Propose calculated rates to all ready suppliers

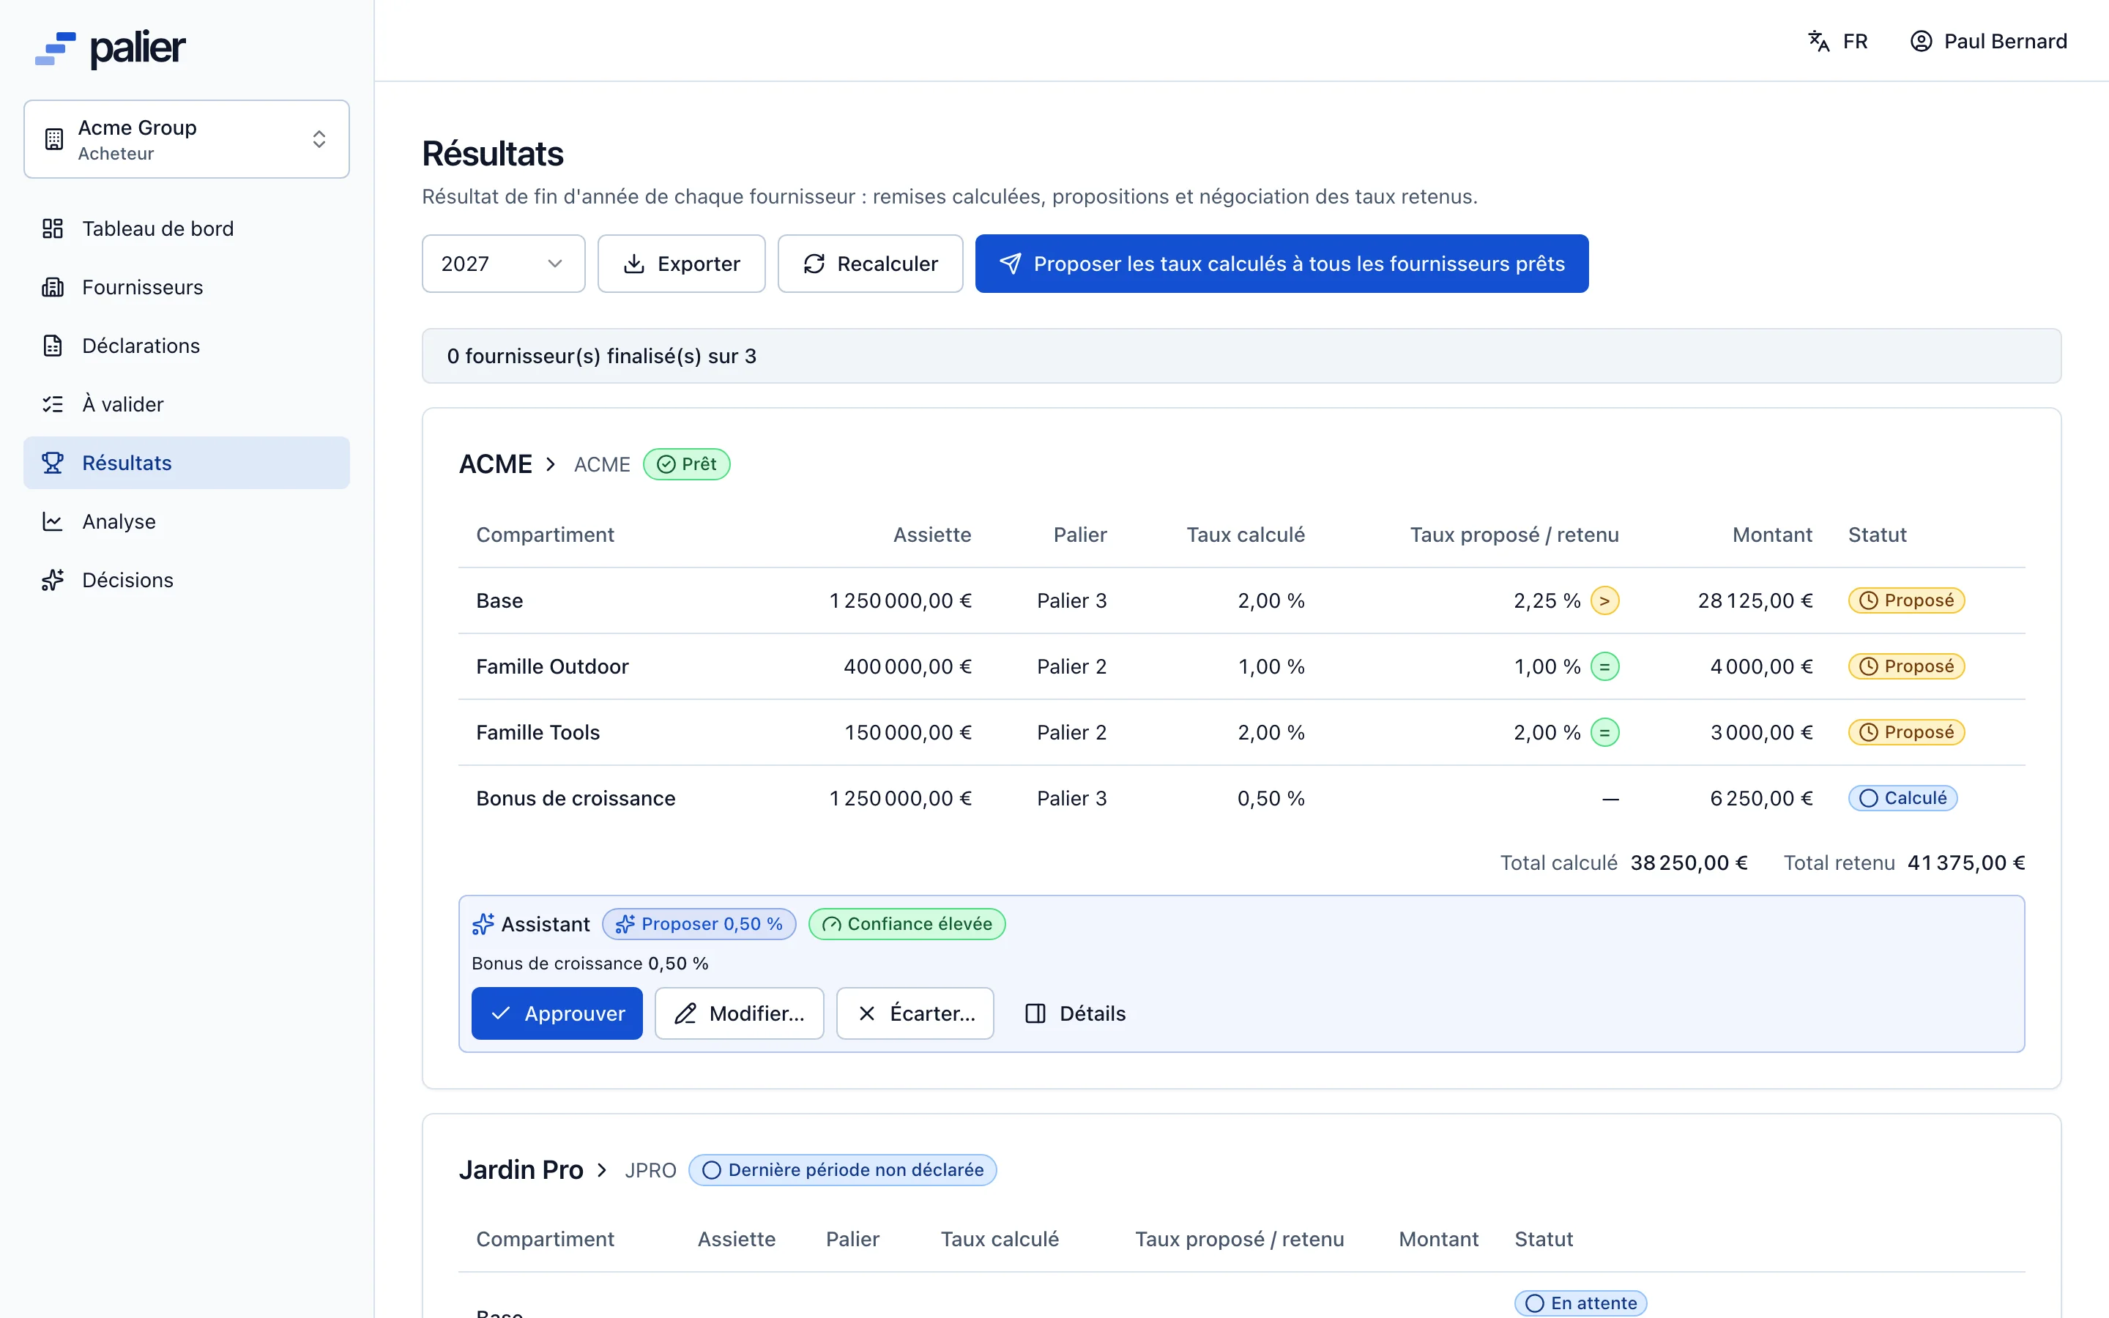click(1281, 264)
